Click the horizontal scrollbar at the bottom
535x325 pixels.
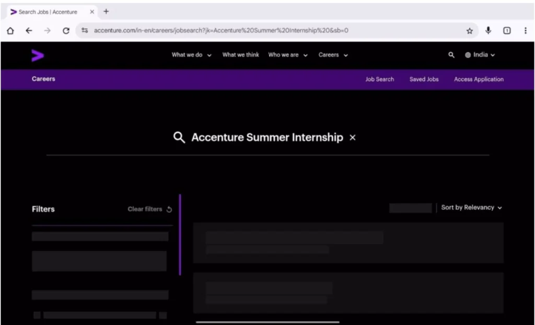(266, 322)
